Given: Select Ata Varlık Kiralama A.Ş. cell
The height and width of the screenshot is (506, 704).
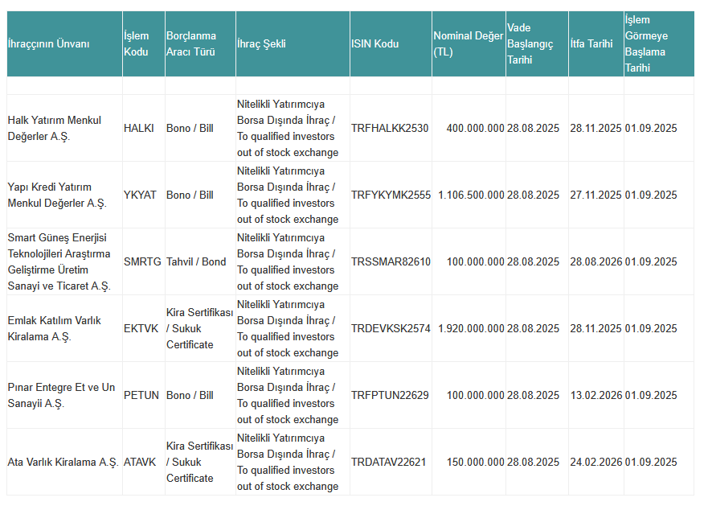Looking at the screenshot, I should click(63, 462).
